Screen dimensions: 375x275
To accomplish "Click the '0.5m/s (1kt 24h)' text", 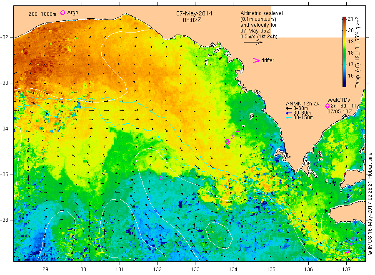I will coord(259,37).
